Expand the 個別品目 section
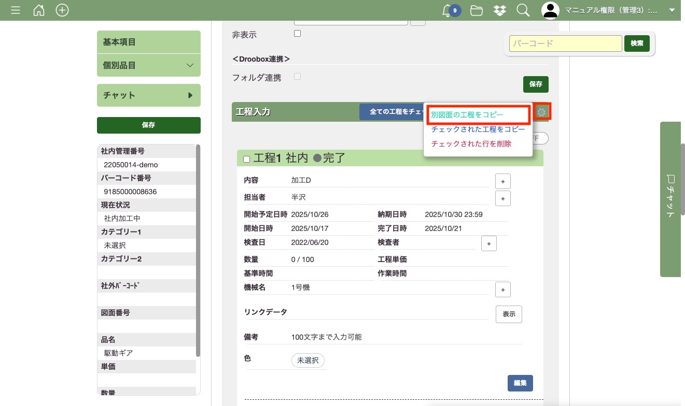This screenshot has width=685, height=406. pyautogui.click(x=148, y=65)
